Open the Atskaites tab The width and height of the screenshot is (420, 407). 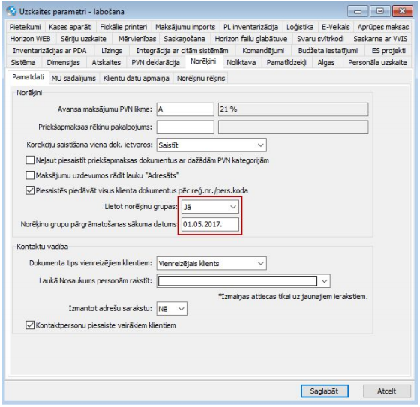106,62
